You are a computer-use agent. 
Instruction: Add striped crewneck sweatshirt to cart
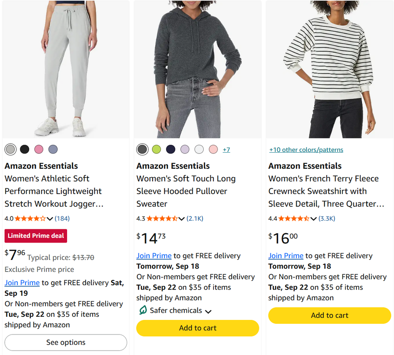coord(329,315)
